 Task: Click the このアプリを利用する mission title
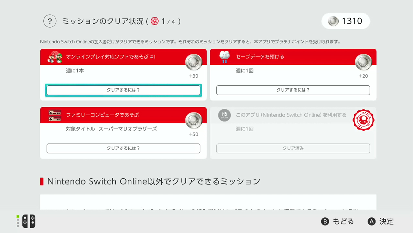click(291, 115)
